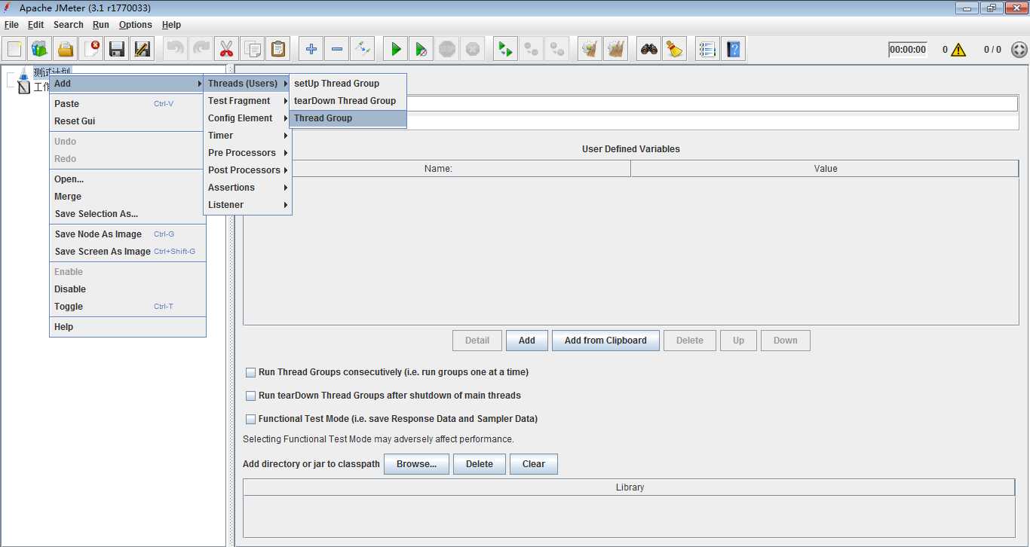The height and width of the screenshot is (547, 1030).
Task: Open the Options menu
Action: (136, 25)
